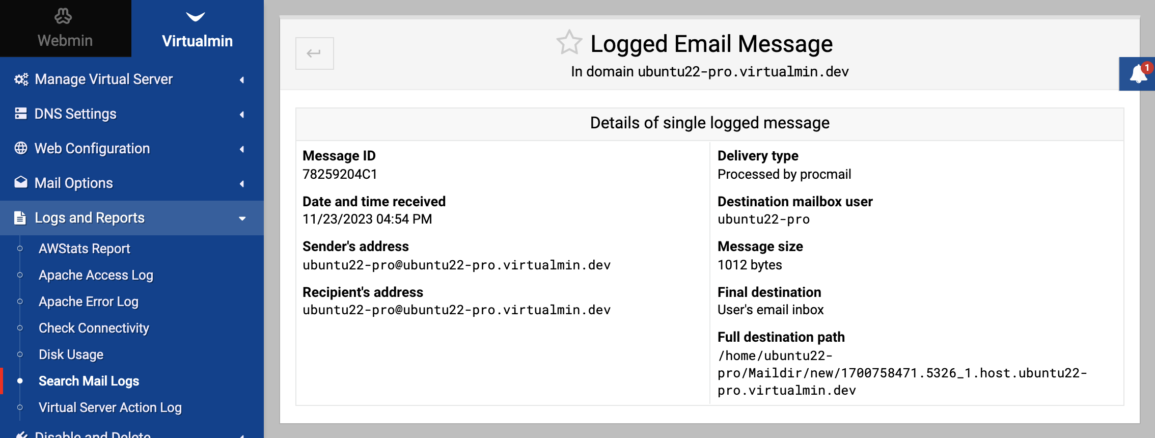Click the DNS Settings server icon
The image size is (1155, 438).
(x=21, y=113)
